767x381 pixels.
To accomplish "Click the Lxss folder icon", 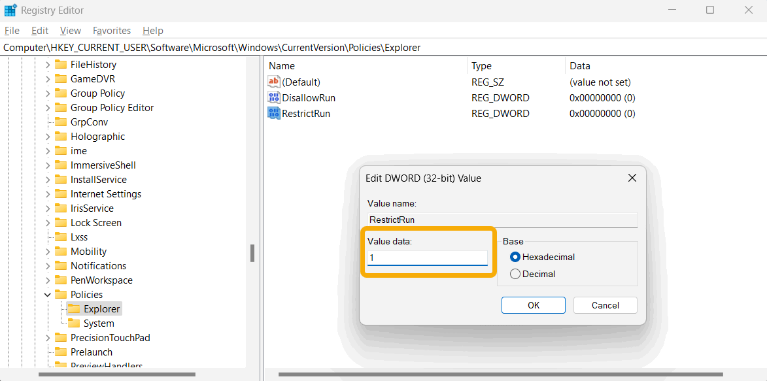I will (x=61, y=237).
